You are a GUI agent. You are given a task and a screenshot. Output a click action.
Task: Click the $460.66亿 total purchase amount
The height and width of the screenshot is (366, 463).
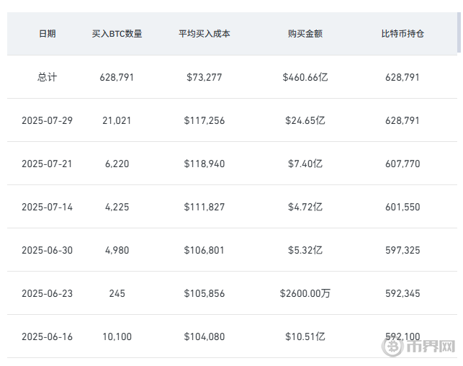(x=305, y=77)
